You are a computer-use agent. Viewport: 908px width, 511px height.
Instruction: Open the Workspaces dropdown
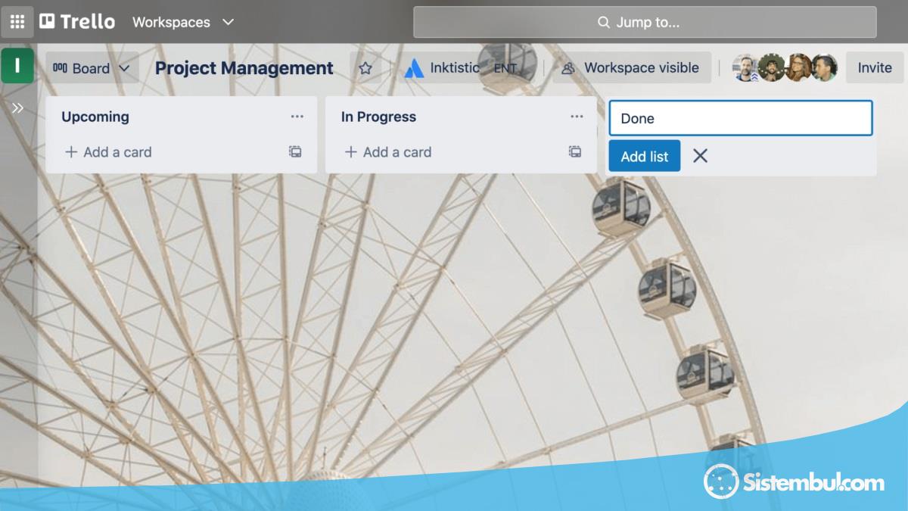click(x=183, y=22)
